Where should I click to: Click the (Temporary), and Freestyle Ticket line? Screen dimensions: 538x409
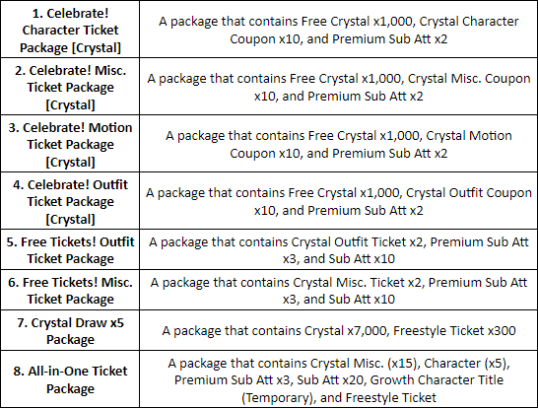(339, 398)
